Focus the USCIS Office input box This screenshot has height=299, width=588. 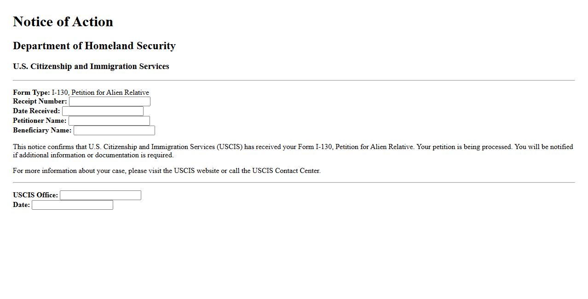(100, 195)
